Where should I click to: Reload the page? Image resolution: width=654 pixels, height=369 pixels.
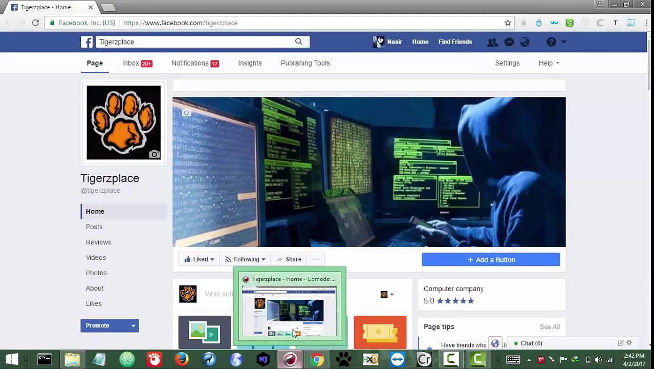click(x=35, y=23)
